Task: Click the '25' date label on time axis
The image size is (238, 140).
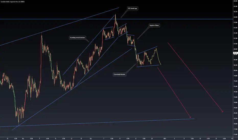Action: pos(216,138)
